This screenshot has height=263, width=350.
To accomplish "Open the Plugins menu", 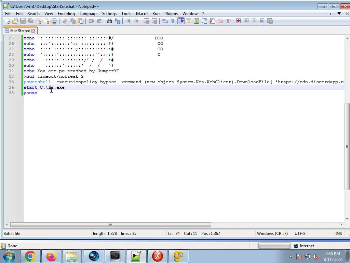I will (171, 14).
